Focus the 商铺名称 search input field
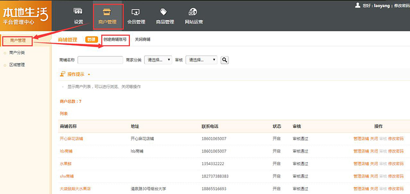Viewport: 410px width, 194px height. (x=100, y=60)
